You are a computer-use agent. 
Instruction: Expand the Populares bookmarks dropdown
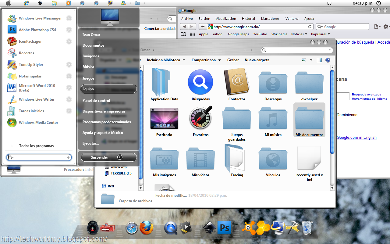[321, 34]
